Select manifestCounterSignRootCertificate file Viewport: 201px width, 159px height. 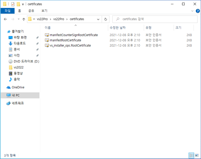point(74,35)
